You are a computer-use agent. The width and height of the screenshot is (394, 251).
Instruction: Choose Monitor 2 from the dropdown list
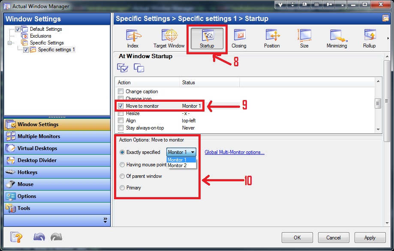(x=181, y=165)
